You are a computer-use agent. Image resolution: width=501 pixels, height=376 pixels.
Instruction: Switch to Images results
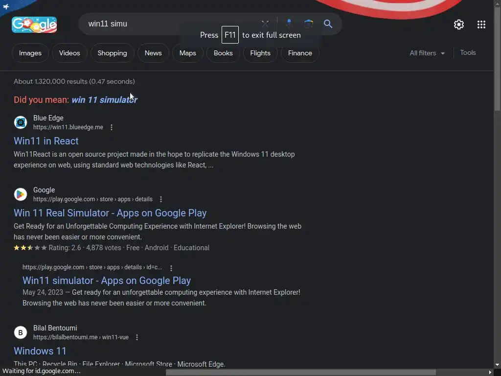(x=30, y=53)
